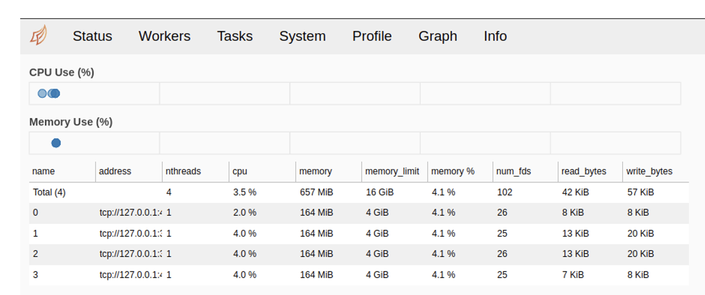This screenshot has width=705, height=295.
Task: Select worker 0 row with 2.0 % cpu
Action: pos(245,213)
